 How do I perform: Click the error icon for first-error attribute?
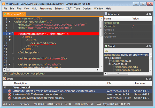tap(10, 91)
